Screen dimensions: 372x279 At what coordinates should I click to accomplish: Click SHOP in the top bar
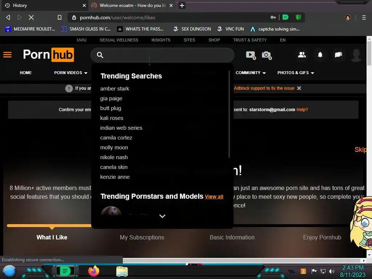[x=214, y=40]
